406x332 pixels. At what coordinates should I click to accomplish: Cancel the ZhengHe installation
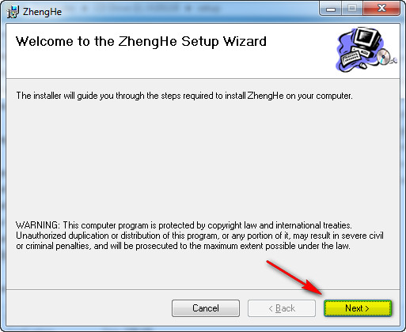206,308
